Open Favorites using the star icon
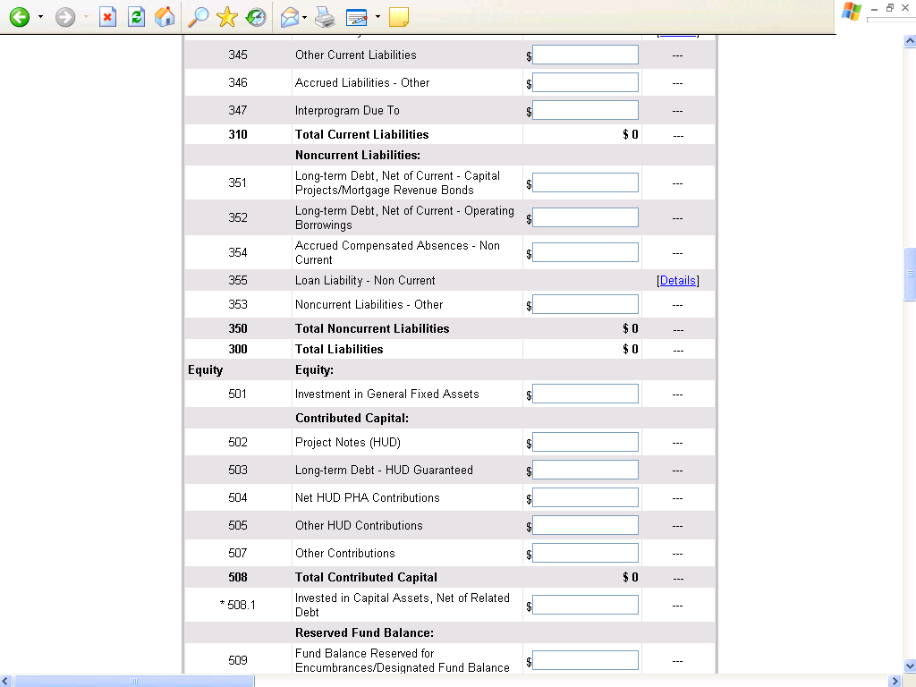Image resolution: width=916 pixels, height=687 pixels. pos(227,17)
